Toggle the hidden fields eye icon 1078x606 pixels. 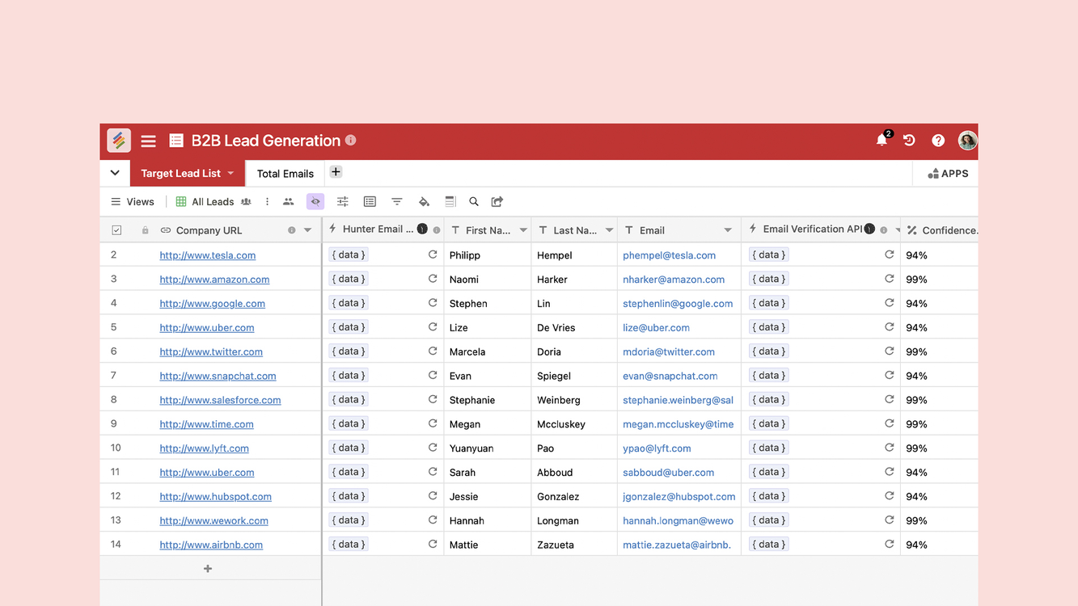pyautogui.click(x=315, y=202)
